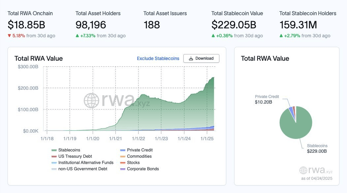Click the $100.00B y-axis label
Screen dimensions: 347x193
(x=28, y=110)
